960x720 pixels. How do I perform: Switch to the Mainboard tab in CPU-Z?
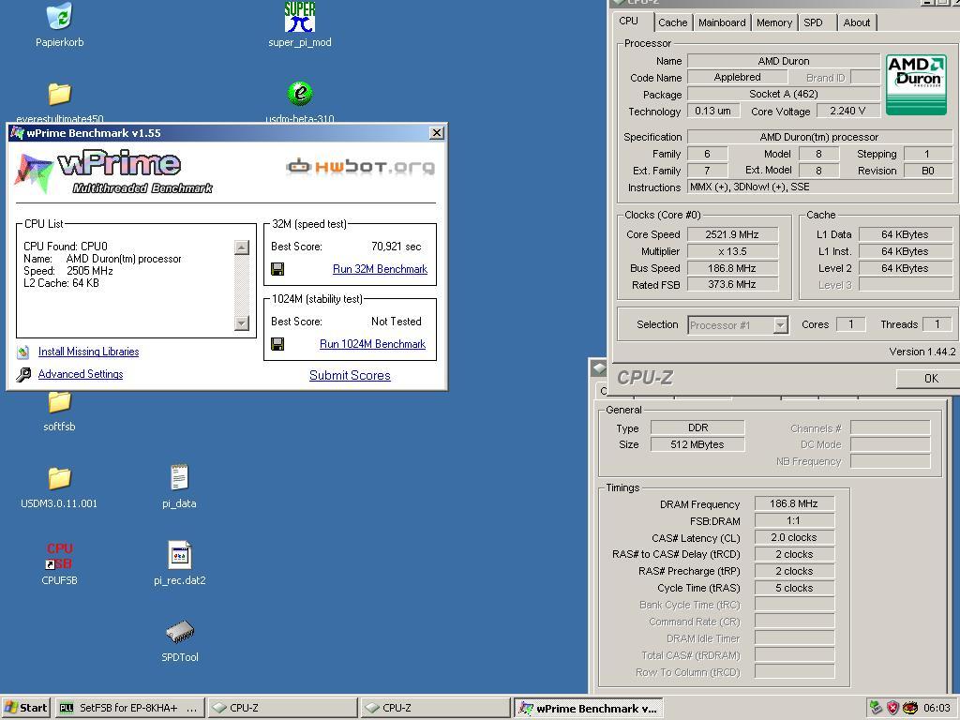tap(722, 22)
